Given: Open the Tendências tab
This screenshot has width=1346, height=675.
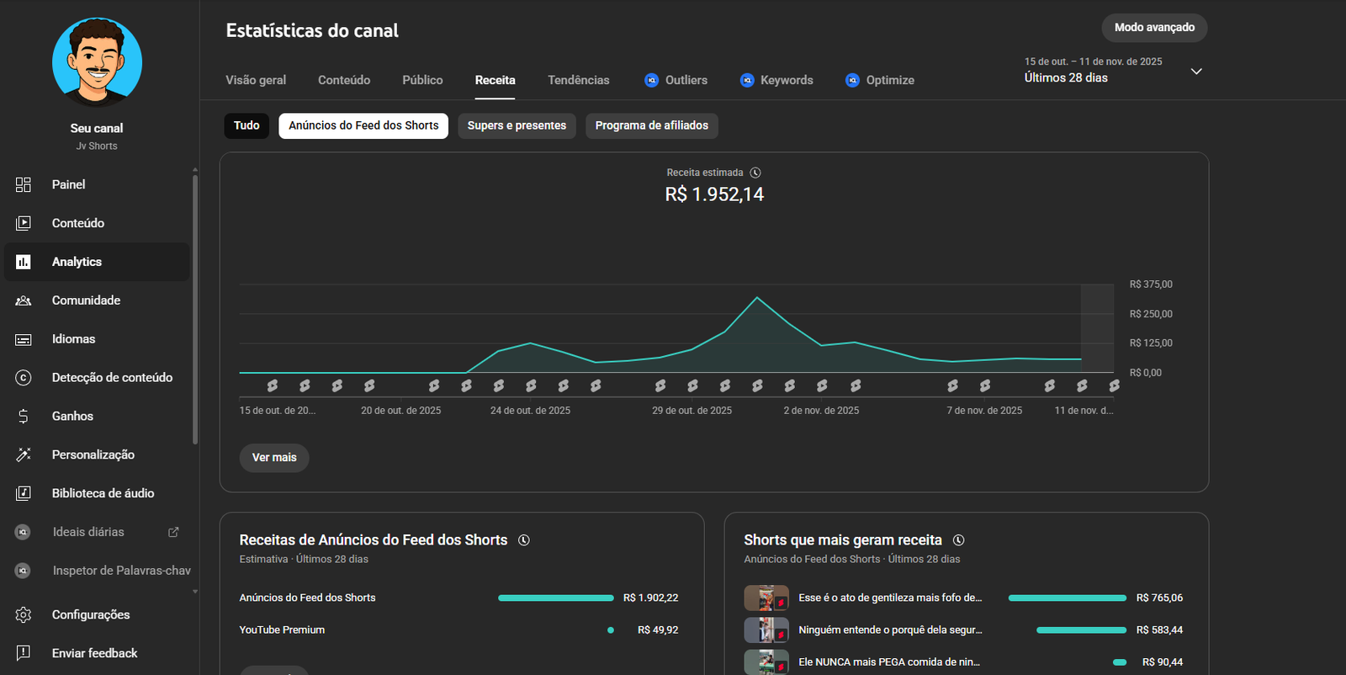Looking at the screenshot, I should tap(578, 80).
